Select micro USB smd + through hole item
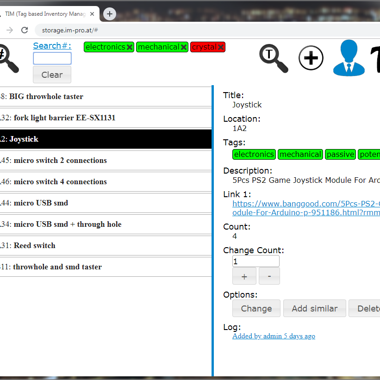This screenshot has height=380, width=380. (x=106, y=224)
